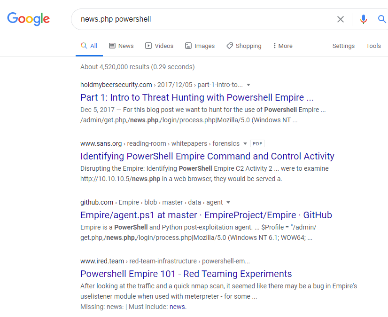388x317 pixels.
Task: Click the Google logo
Action: click(x=28, y=19)
